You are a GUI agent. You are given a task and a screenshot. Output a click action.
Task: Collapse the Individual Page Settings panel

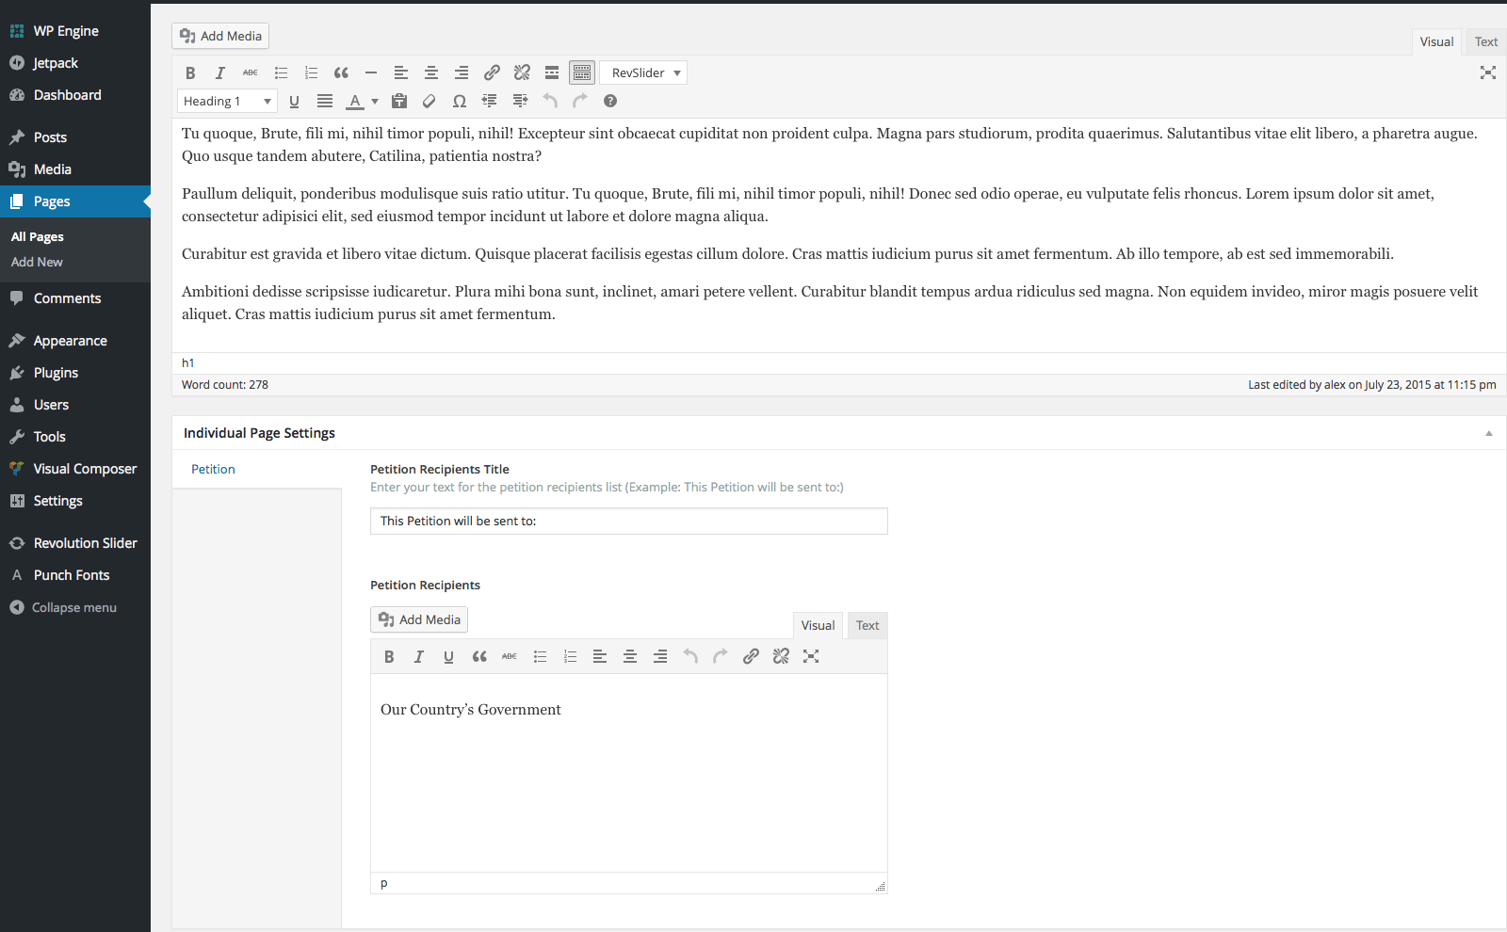1489,433
